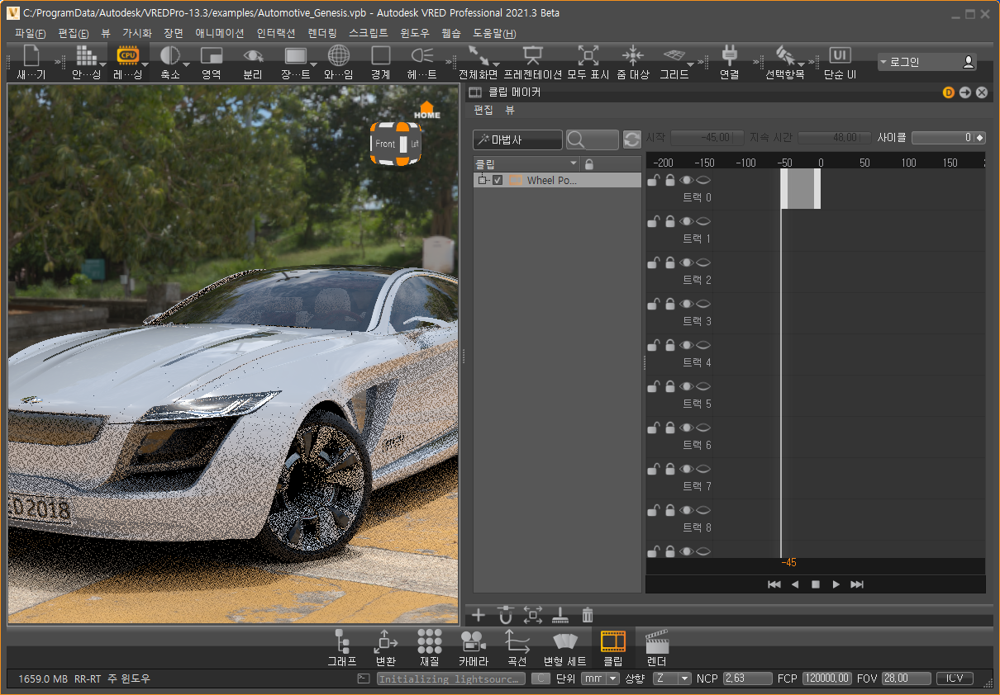Screen dimensions: 1000x695
Task: Click the trash delete icon below clip list
Action: point(588,615)
